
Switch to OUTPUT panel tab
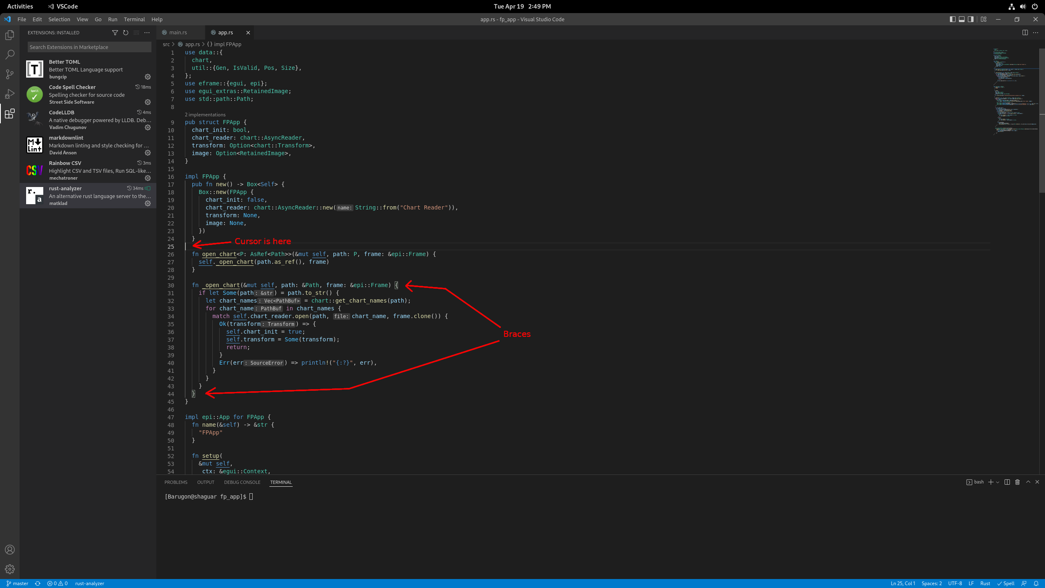[x=206, y=482]
